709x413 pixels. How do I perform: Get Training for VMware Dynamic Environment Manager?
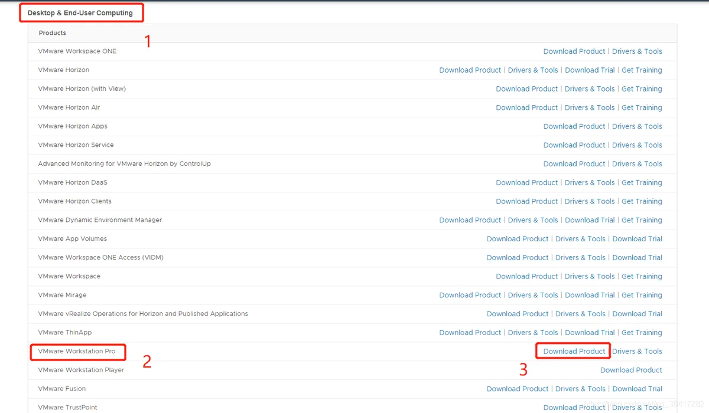pyautogui.click(x=642, y=220)
